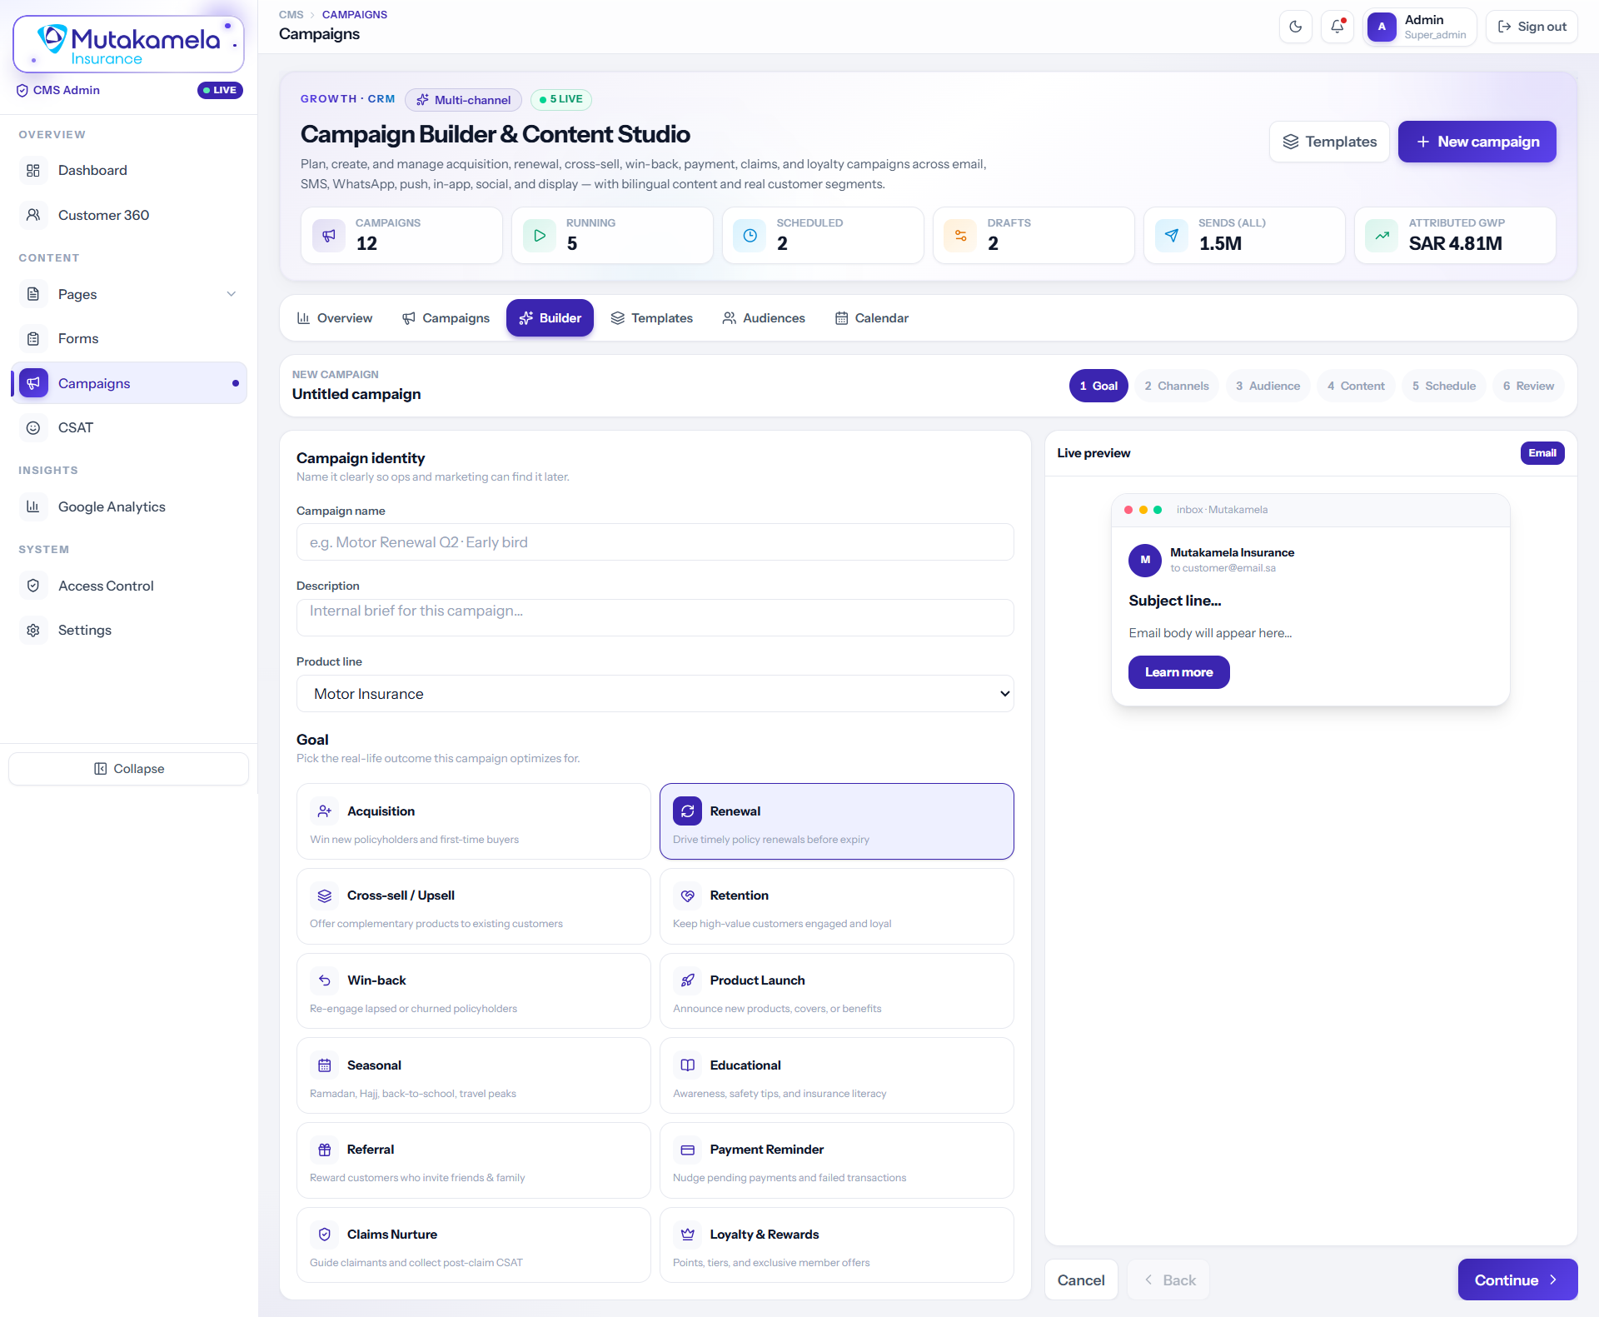Screen dimensions: 1599x1317
Task: Open the Audiences tab
Action: pos(764,318)
